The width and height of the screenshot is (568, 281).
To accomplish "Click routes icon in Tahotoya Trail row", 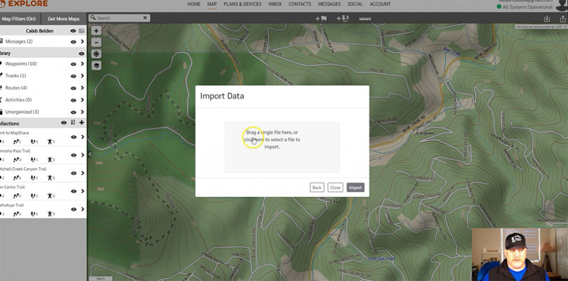I will point(34,214).
